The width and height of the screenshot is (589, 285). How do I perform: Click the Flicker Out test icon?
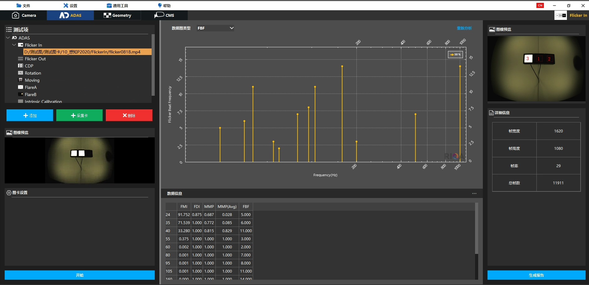[x=21, y=59]
